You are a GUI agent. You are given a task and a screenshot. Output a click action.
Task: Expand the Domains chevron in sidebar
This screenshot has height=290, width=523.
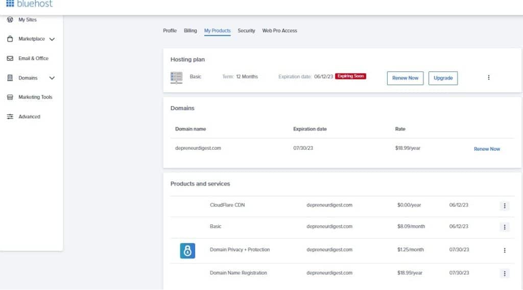52,78
